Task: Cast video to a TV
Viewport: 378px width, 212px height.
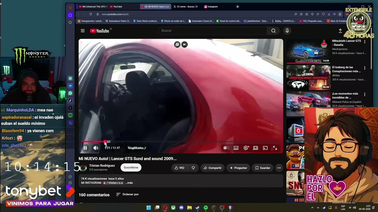Action: point(265,148)
